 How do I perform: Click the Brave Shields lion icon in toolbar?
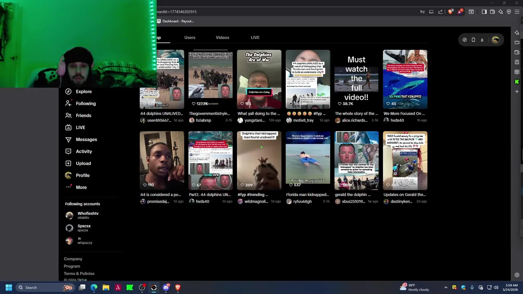[x=451, y=12]
